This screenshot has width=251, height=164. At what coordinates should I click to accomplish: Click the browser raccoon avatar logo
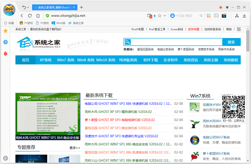click(x=9, y=10)
